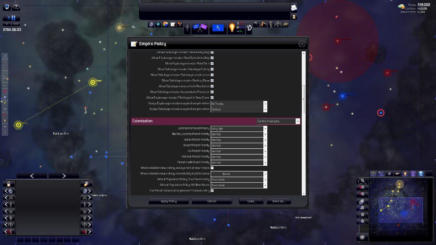This screenshot has height=245, width=436.
Task: Toggle Allow Espionage Steal Operations Map checkbox
Action: coord(212,58)
